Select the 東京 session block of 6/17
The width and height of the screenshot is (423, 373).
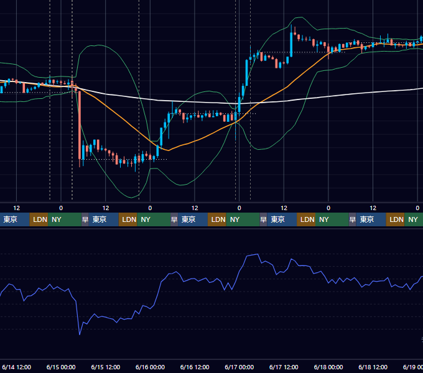282,219
